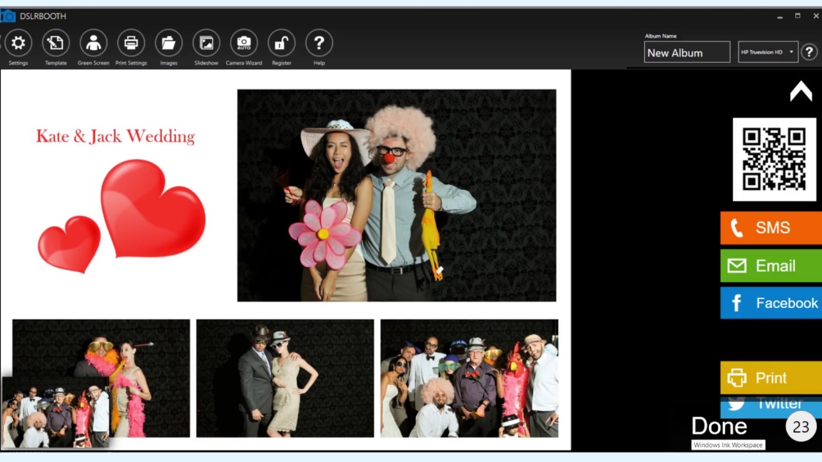The image size is (822, 462).
Task: Select the large group photo on the right
Action: [469, 379]
